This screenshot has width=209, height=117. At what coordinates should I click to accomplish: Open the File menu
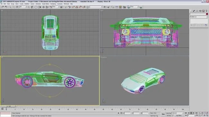pos(2,4)
